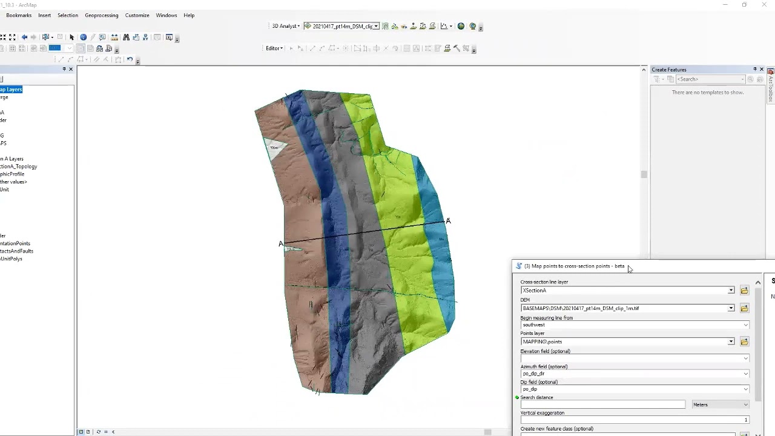Choose the Interpolate Line tool
Image resolution: width=775 pixels, height=436 pixels.
423,26
